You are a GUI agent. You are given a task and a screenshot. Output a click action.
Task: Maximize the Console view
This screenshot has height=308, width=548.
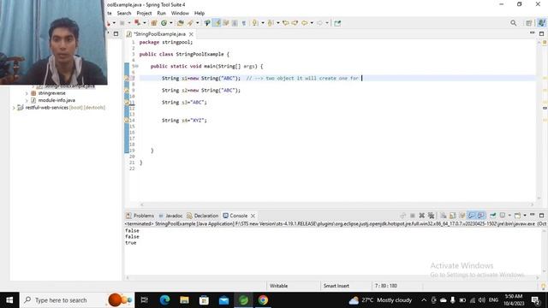[541, 216]
